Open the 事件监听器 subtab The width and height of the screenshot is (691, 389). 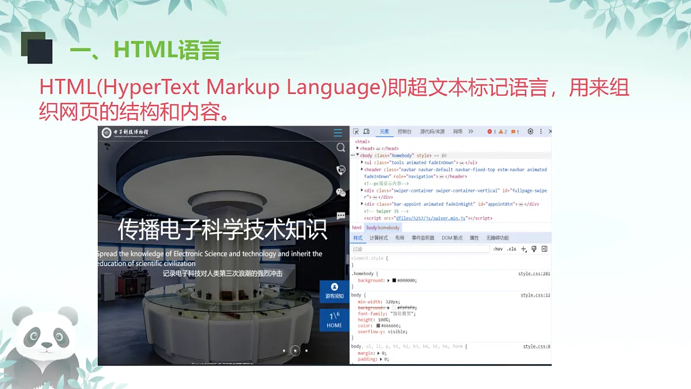(x=423, y=238)
